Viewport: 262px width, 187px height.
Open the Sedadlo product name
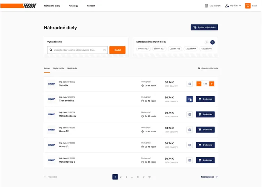(64, 86)
